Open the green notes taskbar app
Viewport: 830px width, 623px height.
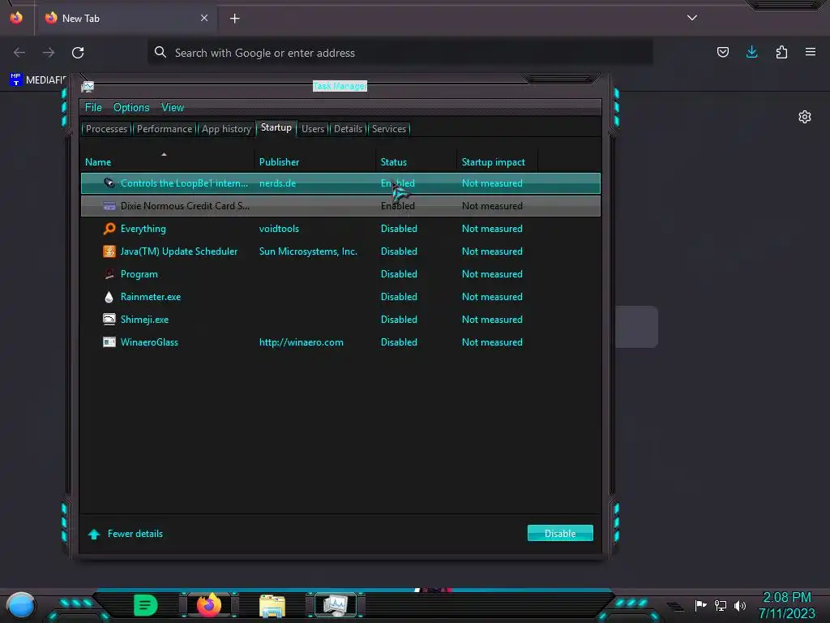click(146, 605)
